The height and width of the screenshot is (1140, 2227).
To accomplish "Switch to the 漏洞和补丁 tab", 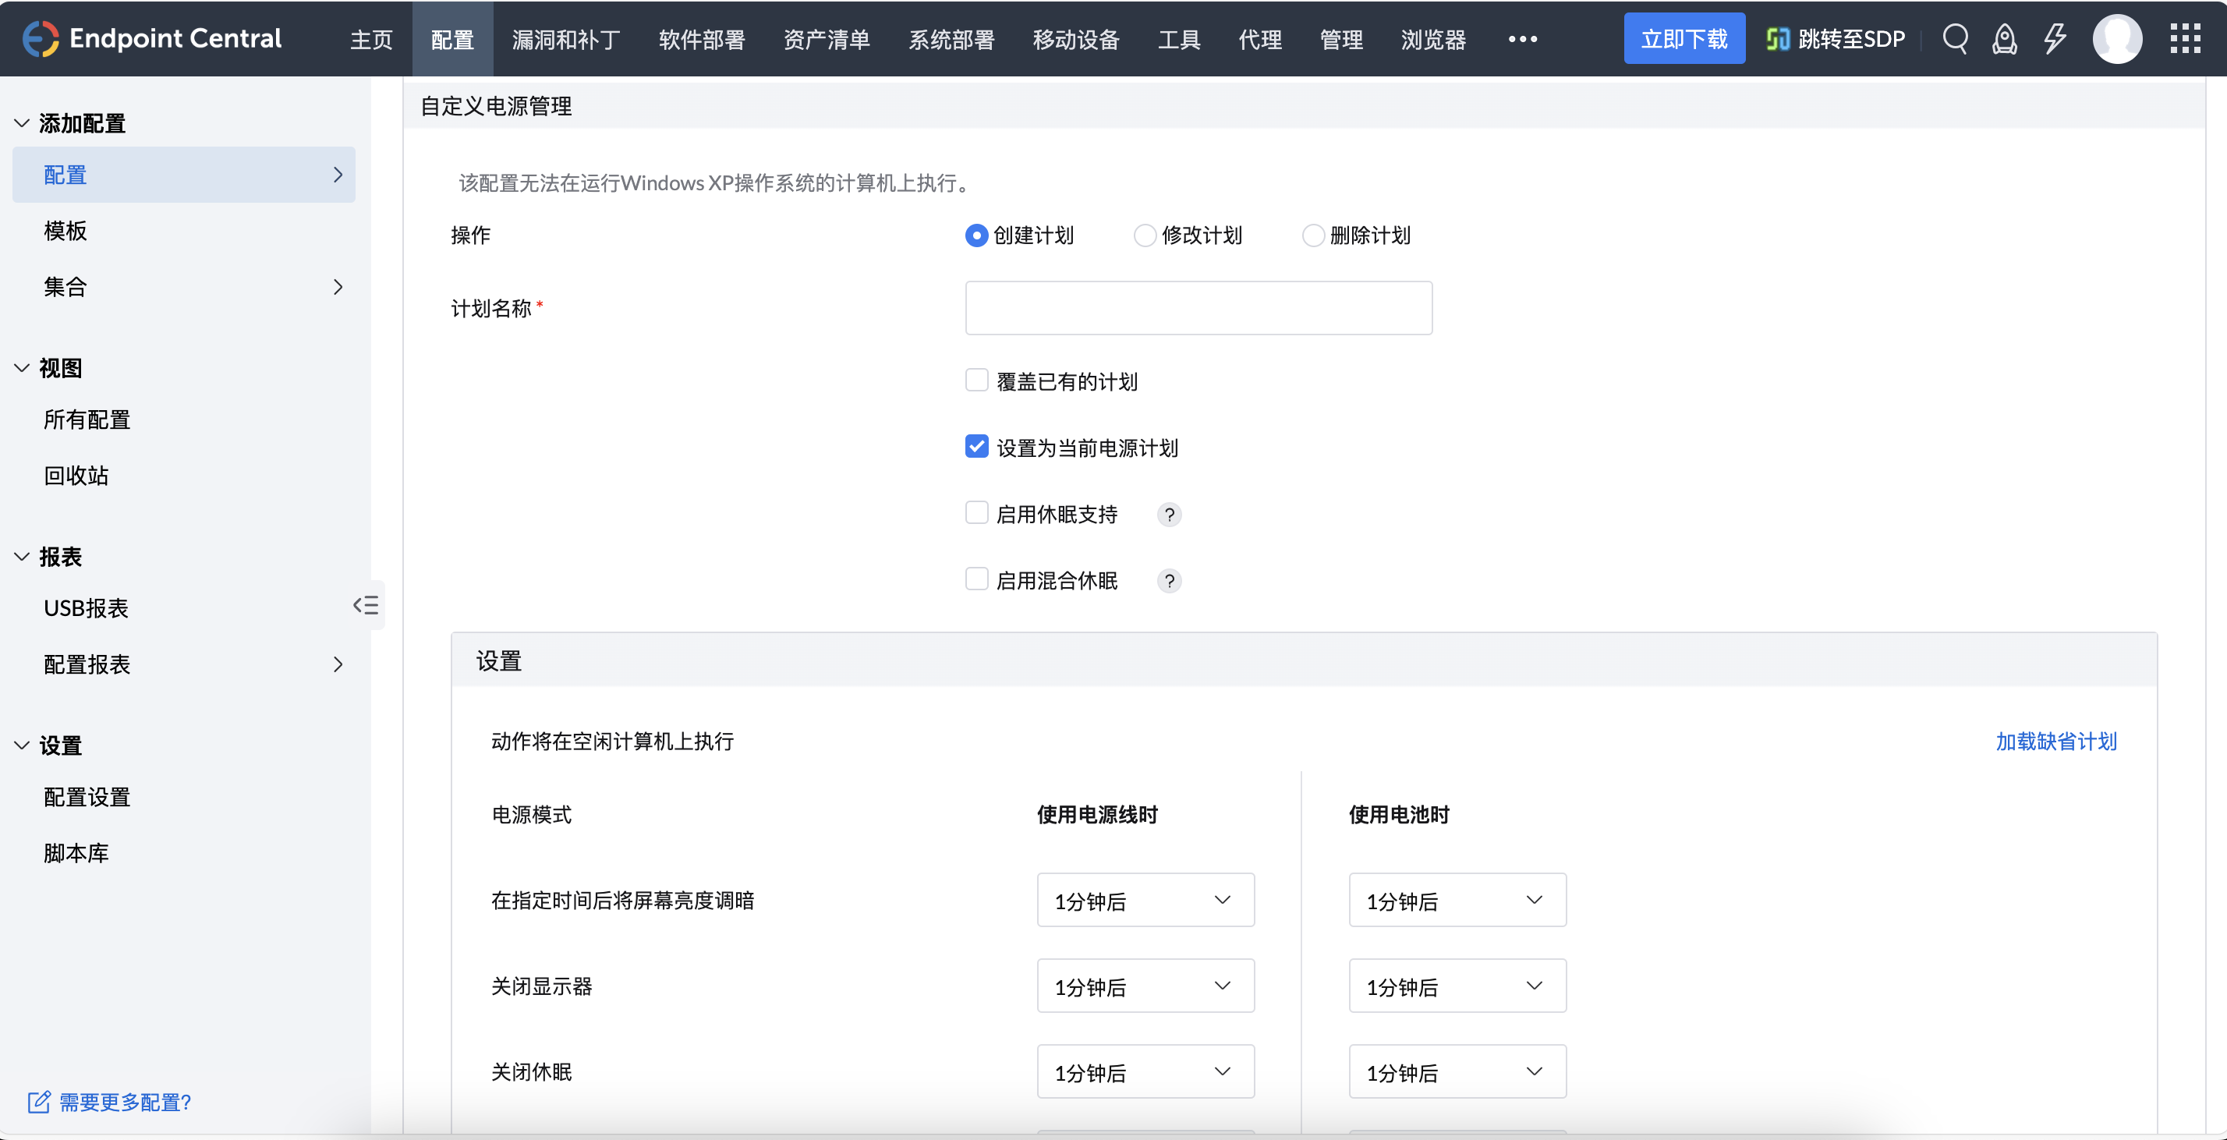I will tap(565, 39).
